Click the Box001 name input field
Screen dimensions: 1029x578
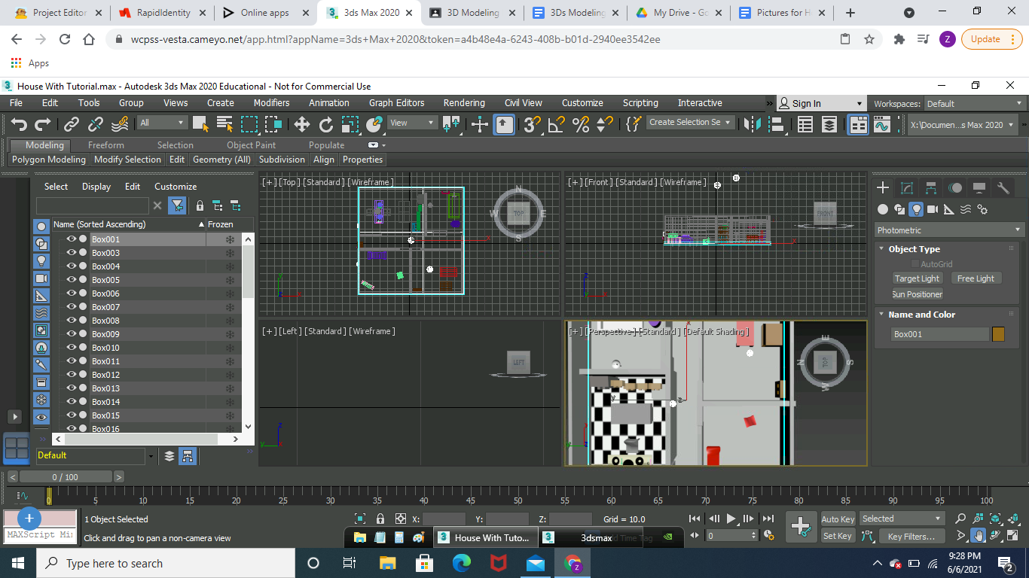pyautogui.click(x=939, y=334)
